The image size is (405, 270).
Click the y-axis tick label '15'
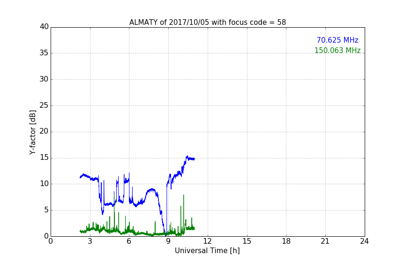44,157
